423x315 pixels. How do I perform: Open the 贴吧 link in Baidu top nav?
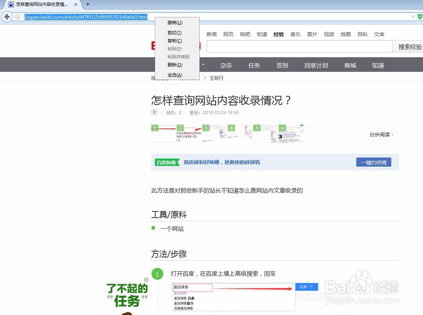point(245,34)
